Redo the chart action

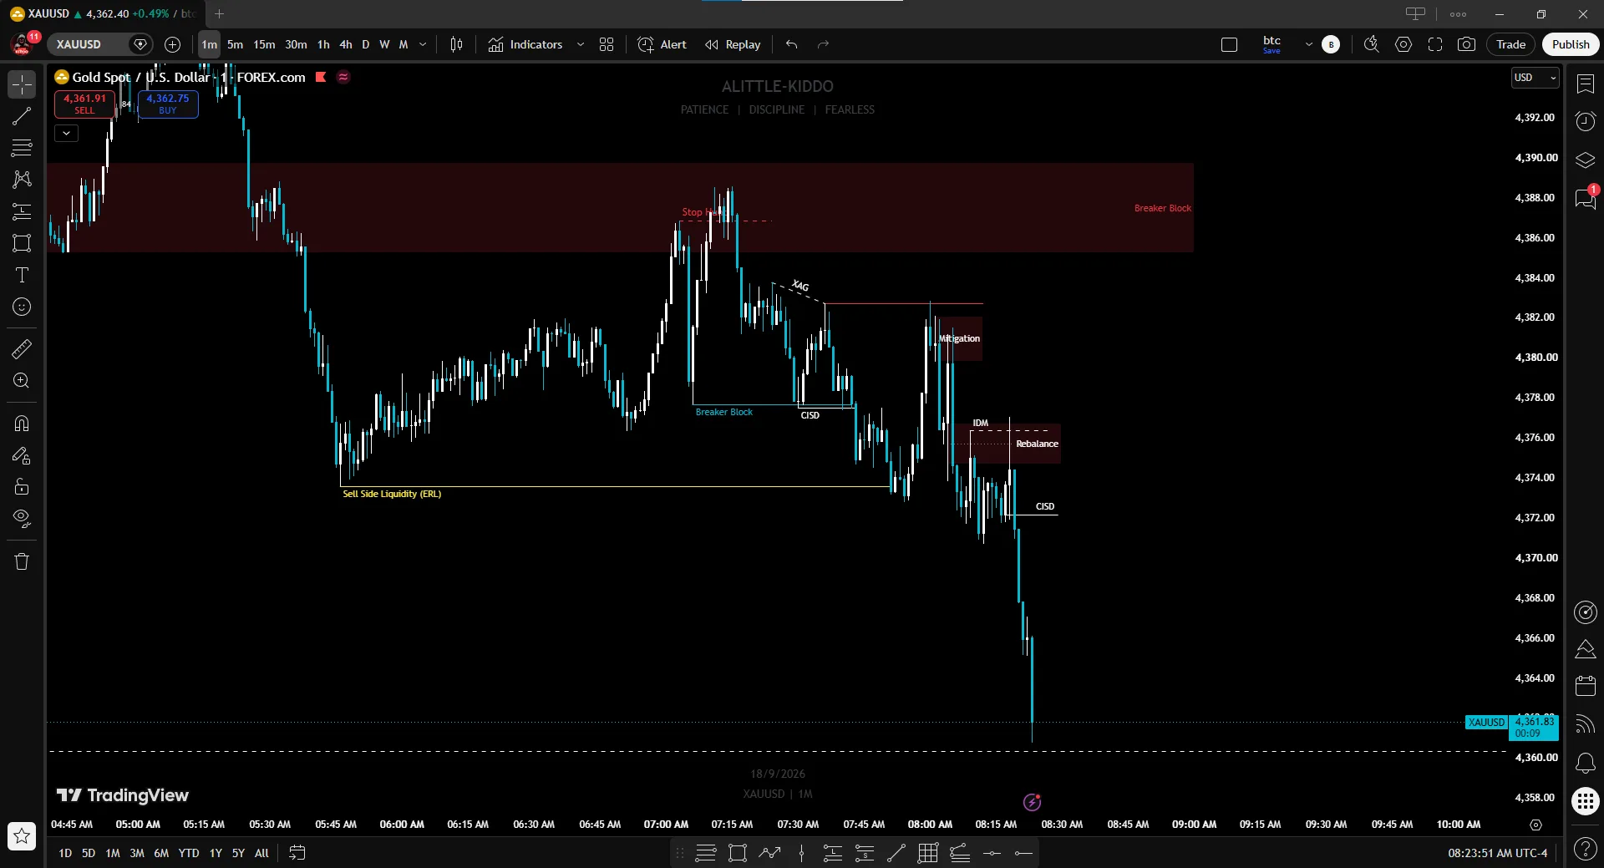[823, 44]
